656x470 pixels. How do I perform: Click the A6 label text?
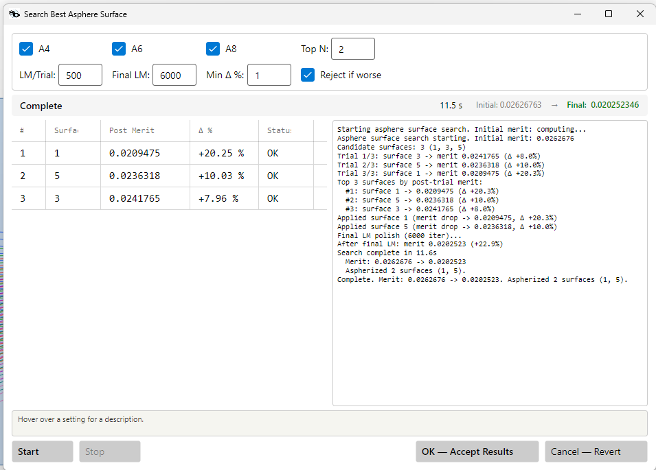(137, 49)
